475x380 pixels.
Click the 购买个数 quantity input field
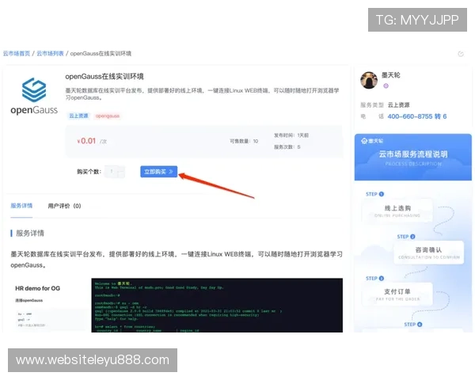pos(111,172)
